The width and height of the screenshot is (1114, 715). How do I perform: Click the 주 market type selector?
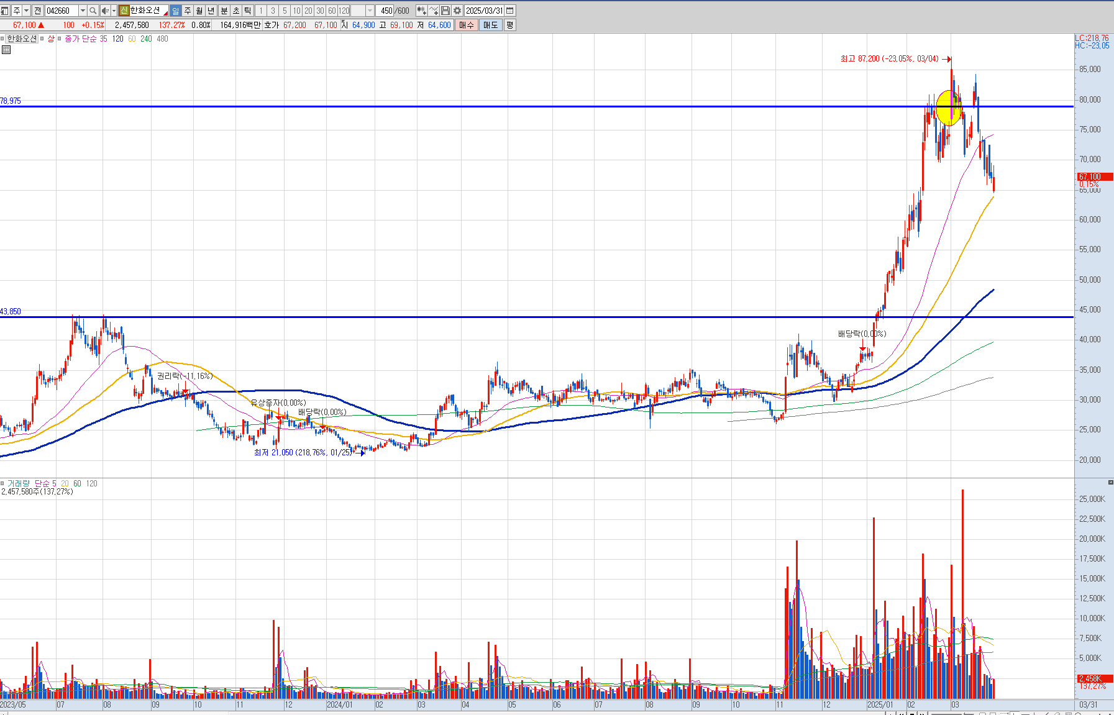click(17, 11)
